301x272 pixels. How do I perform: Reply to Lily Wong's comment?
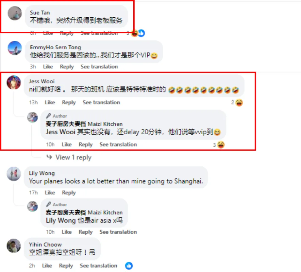(69, 192)
